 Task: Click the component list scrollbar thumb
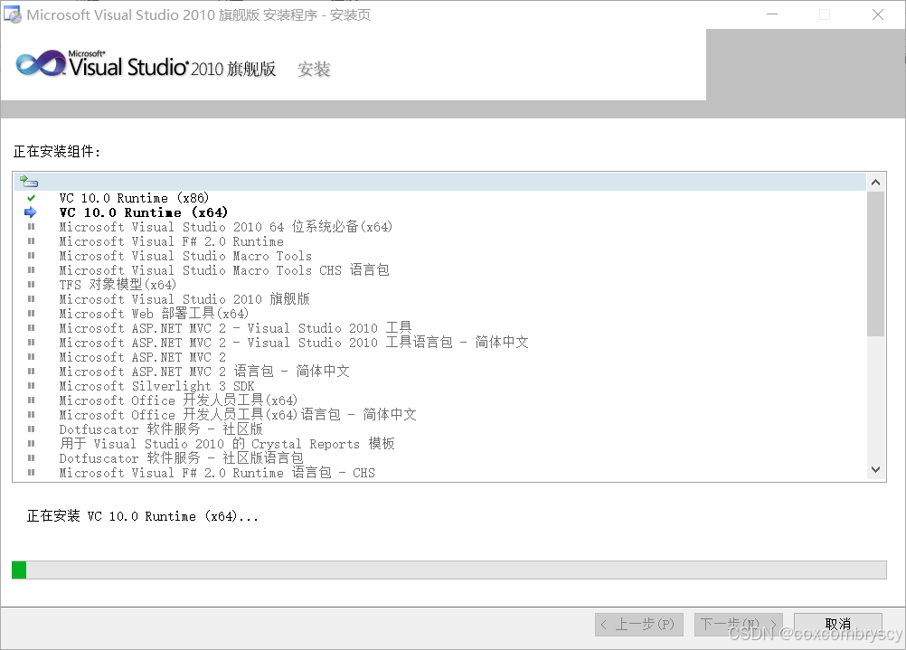tap(876, 264)
